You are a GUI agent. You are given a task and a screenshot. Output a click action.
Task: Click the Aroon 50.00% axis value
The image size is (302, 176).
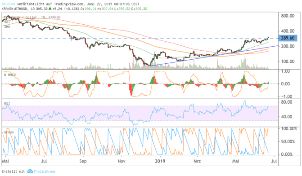pos(288,141)
